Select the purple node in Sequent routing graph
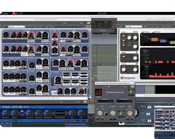The image size is (175, 139). pyautogui.click(x=163, y=41)
